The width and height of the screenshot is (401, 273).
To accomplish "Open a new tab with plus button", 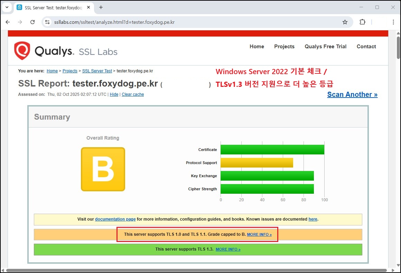I will [101, 7].
